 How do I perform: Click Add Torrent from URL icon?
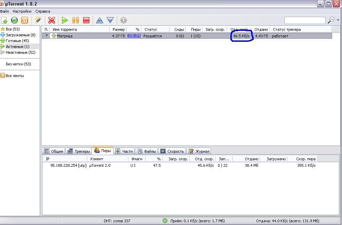tap(14, 21)
